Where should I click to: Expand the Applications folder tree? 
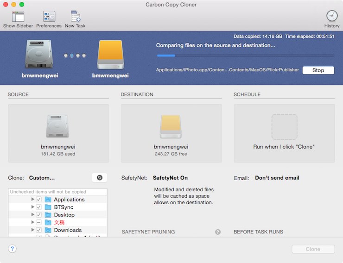32,199
